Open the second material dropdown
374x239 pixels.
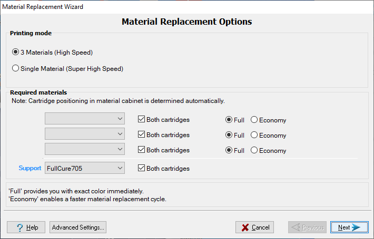[85, 134]
